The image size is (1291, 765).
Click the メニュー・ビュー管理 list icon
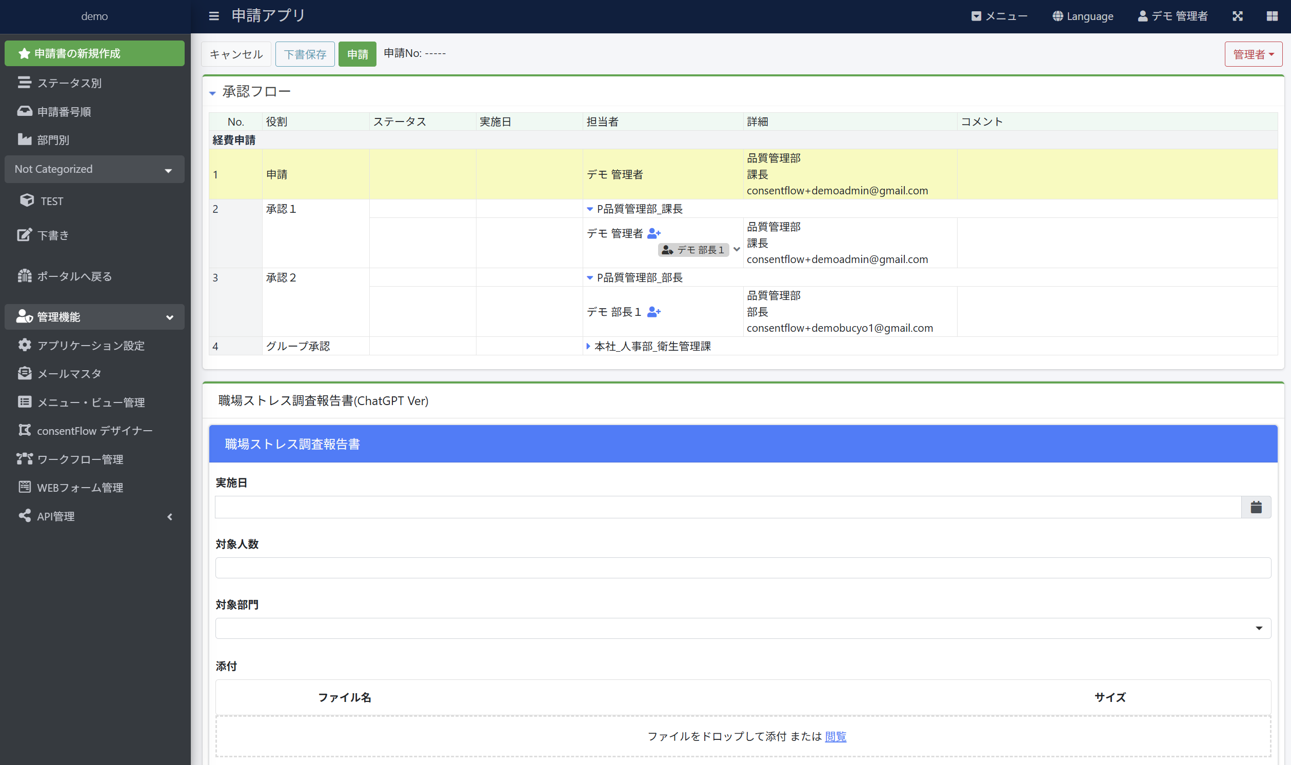click(x=24, y=401)
